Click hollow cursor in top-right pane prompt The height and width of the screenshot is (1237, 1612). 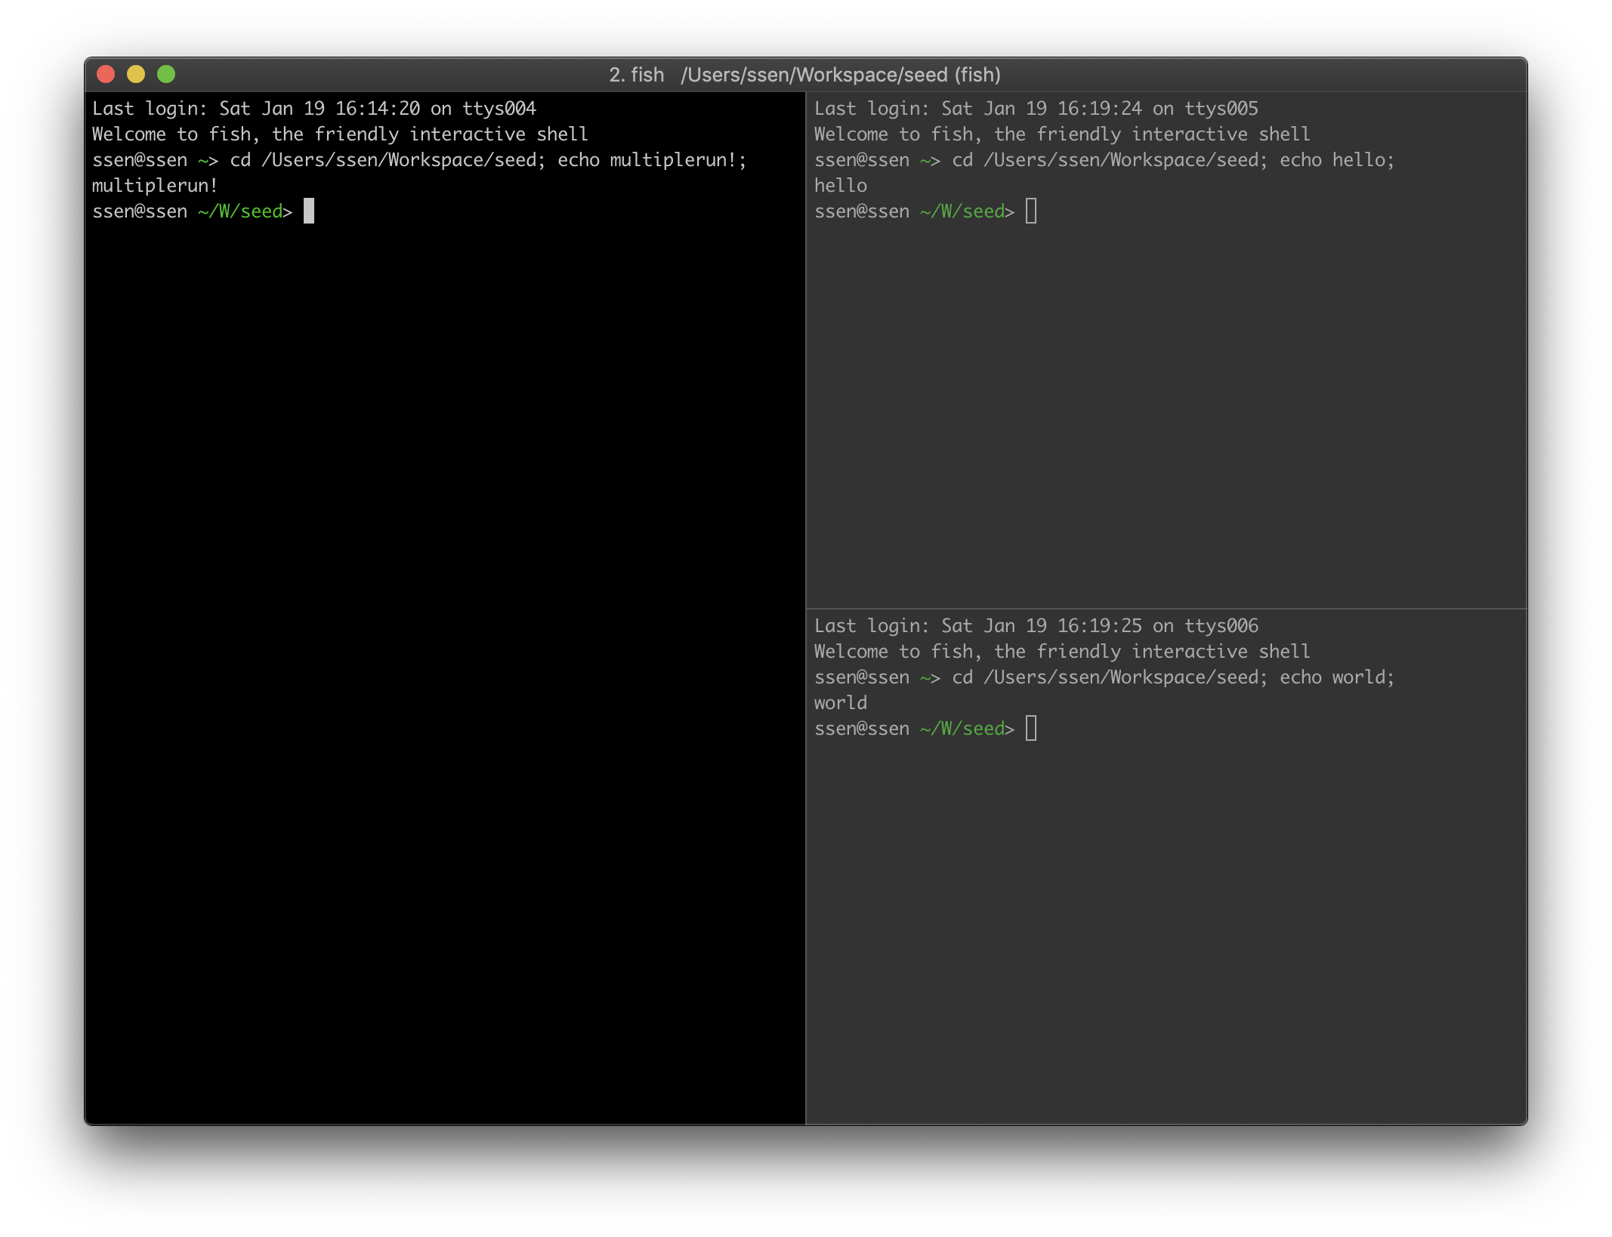1031,211
